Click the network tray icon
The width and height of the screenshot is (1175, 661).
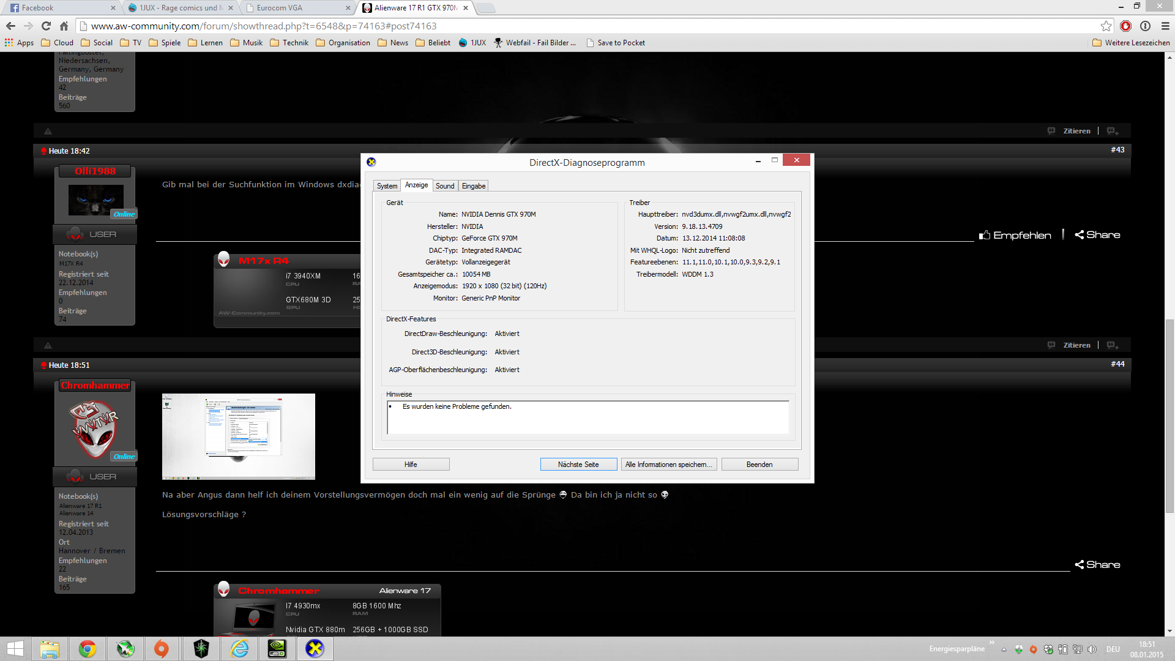click(1078, 649)
